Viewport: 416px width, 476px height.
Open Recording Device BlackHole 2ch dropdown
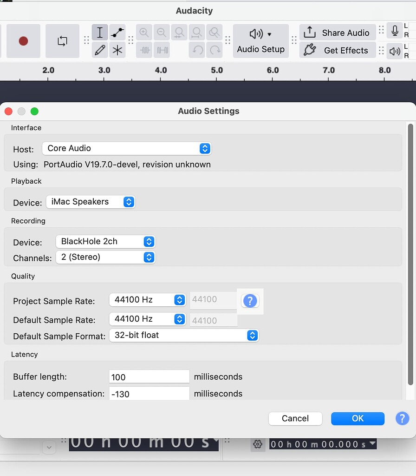105,242
